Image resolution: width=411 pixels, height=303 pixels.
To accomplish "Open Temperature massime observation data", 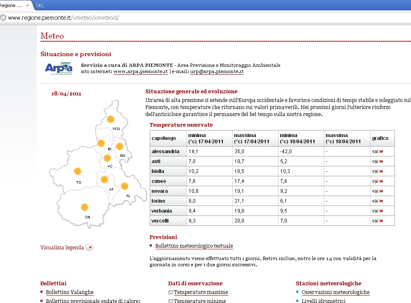I will click(201, 292).
